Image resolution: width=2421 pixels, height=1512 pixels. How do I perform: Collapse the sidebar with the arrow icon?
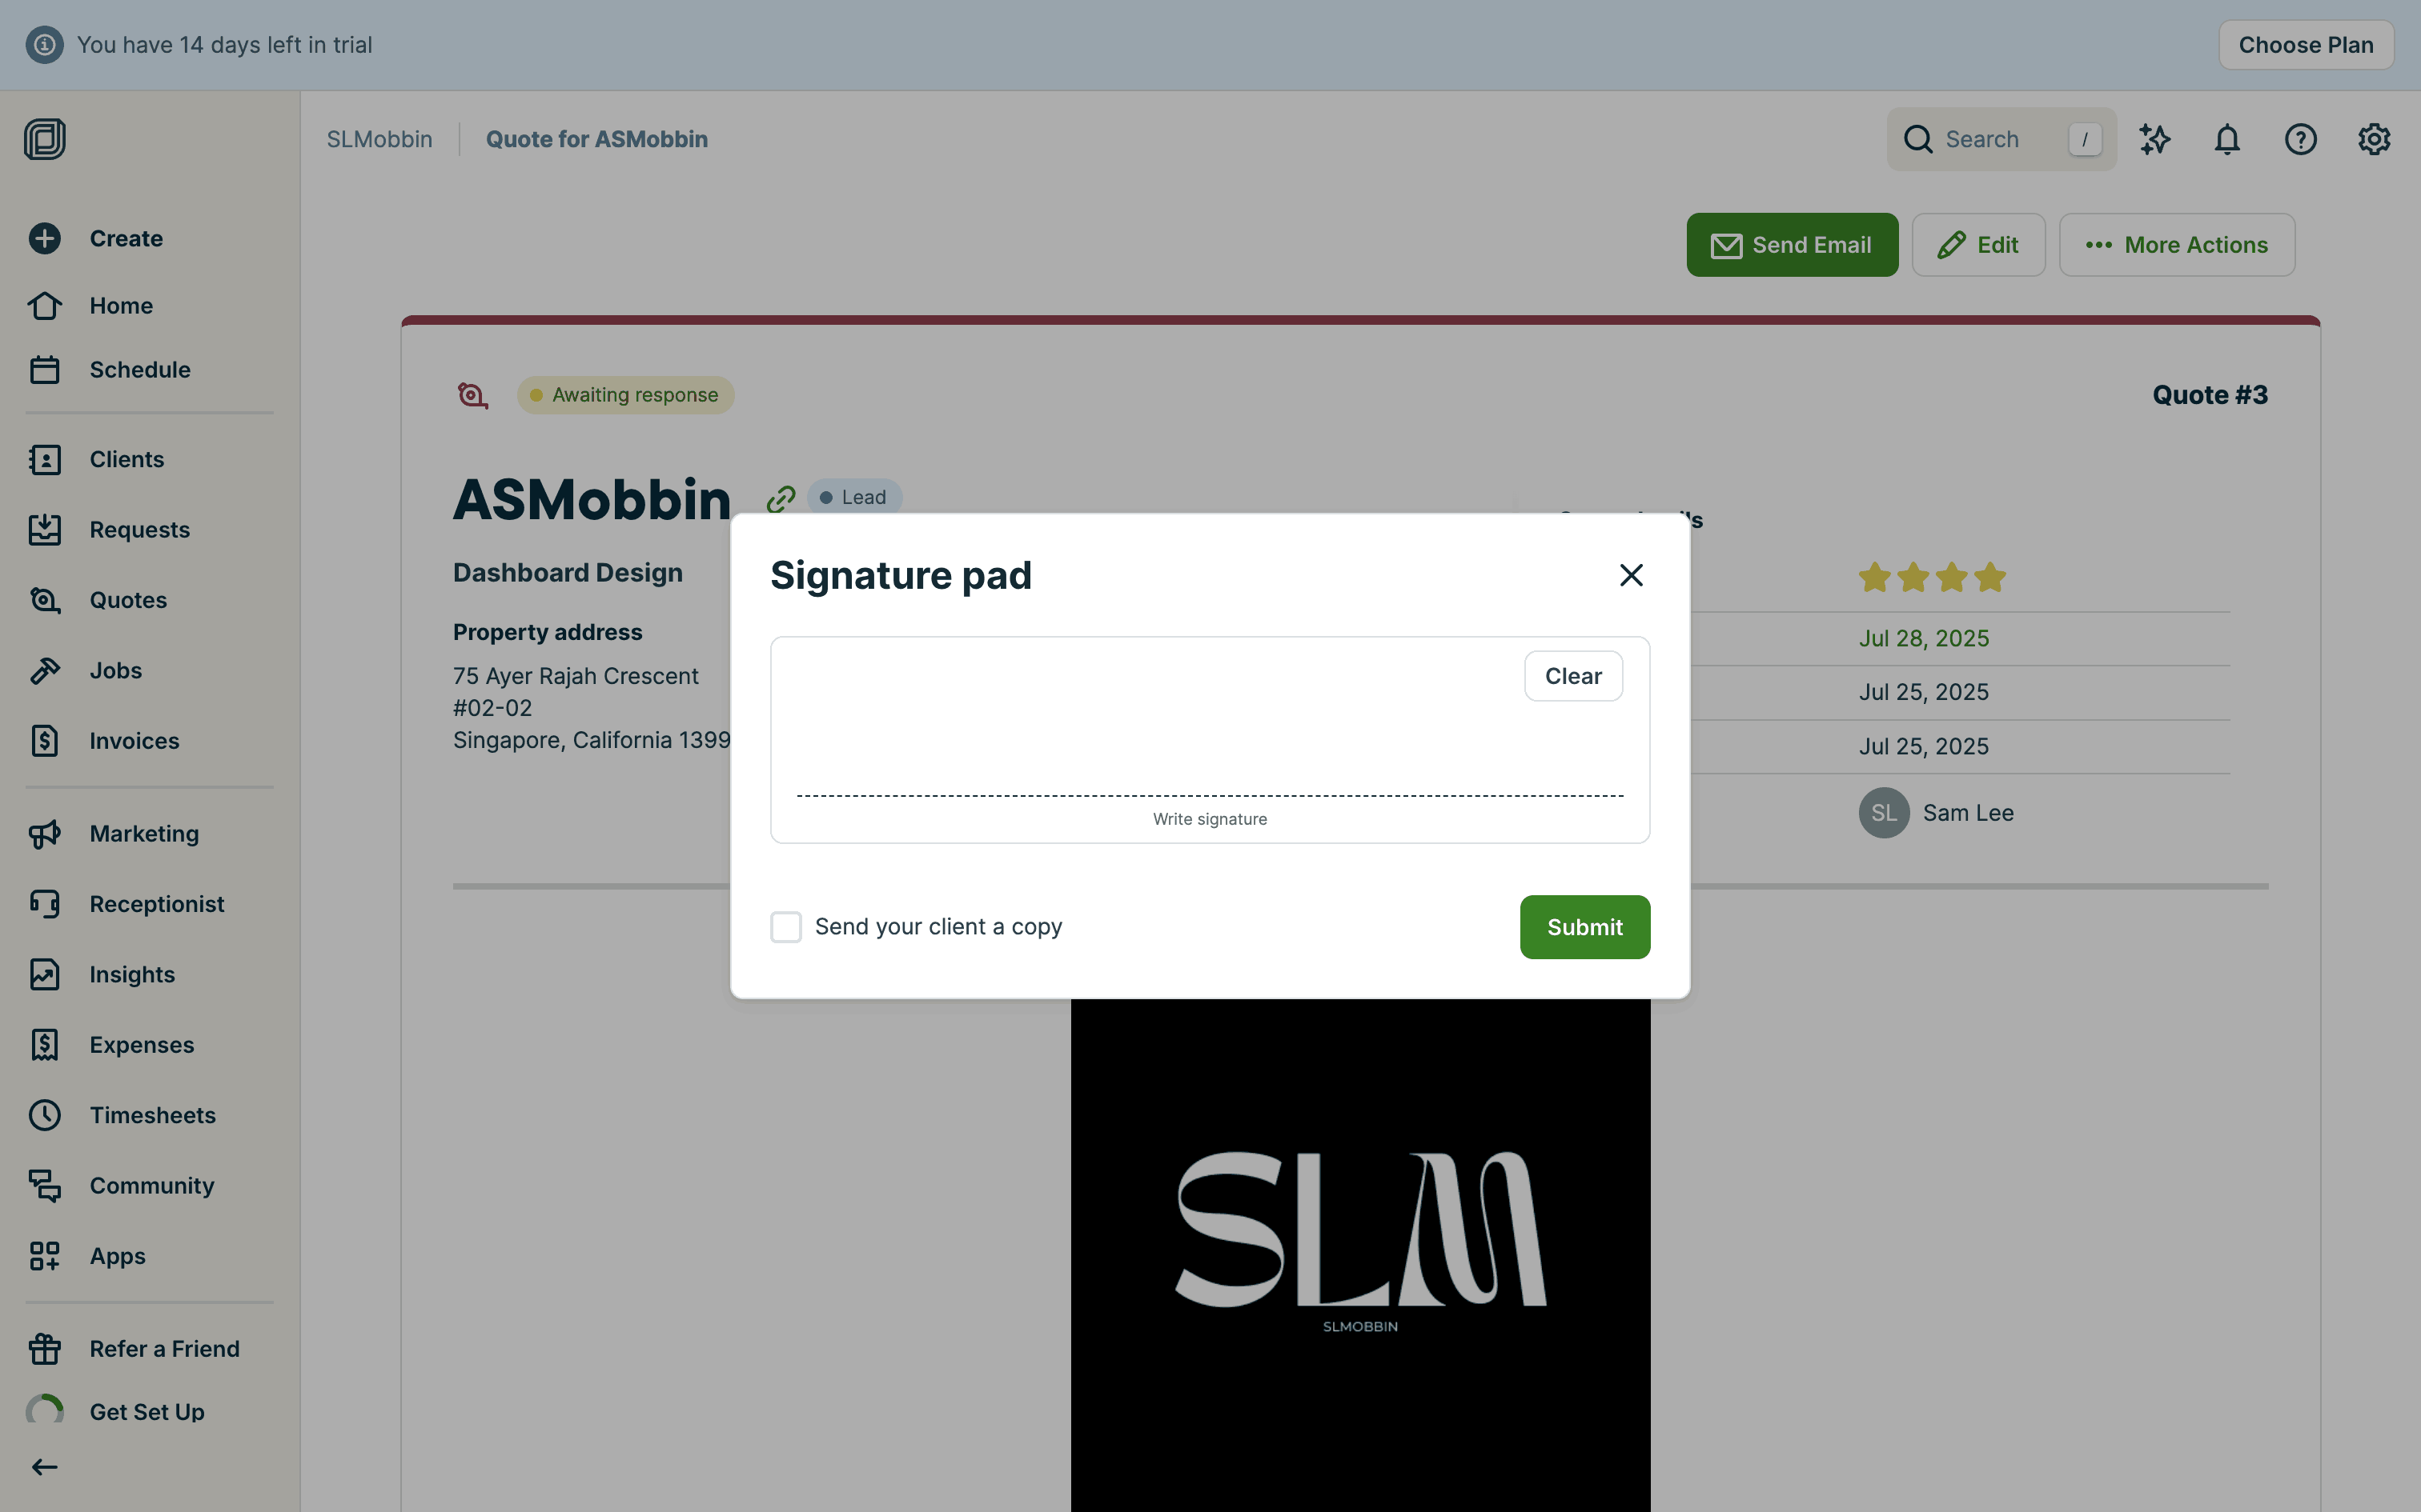(x=44, y=1467)
